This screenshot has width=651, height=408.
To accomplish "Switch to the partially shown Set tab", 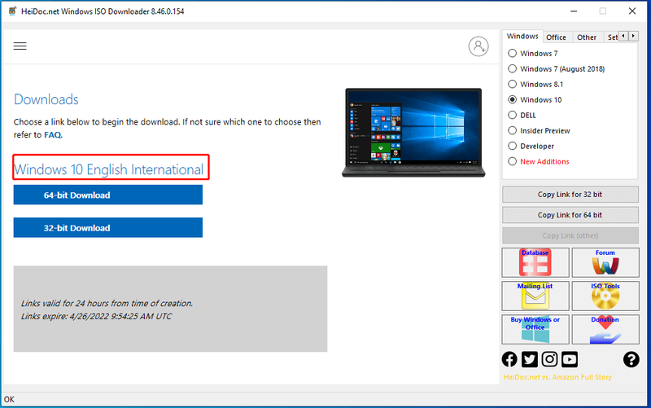I will coord(612,37).
